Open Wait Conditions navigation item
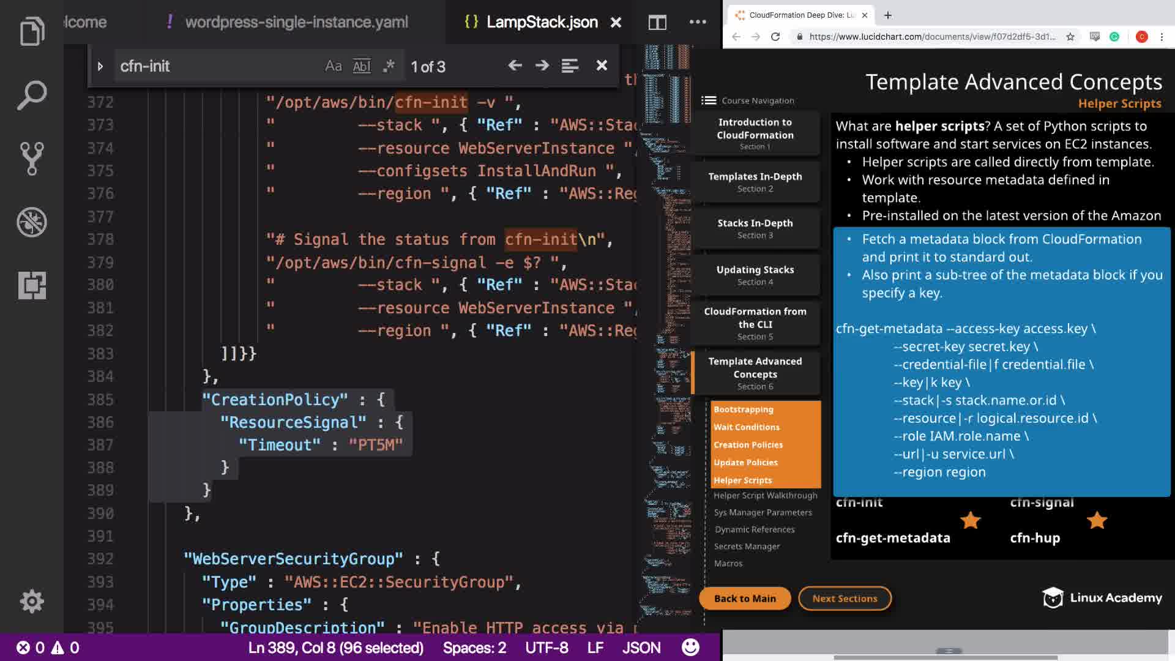 pyautogui.click(x=746, y=427)
